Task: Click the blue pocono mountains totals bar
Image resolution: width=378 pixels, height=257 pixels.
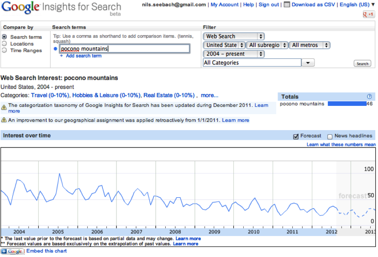Action: [x=347, y=104]
